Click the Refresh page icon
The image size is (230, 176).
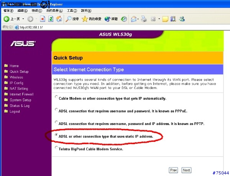[x=51, y=19]
